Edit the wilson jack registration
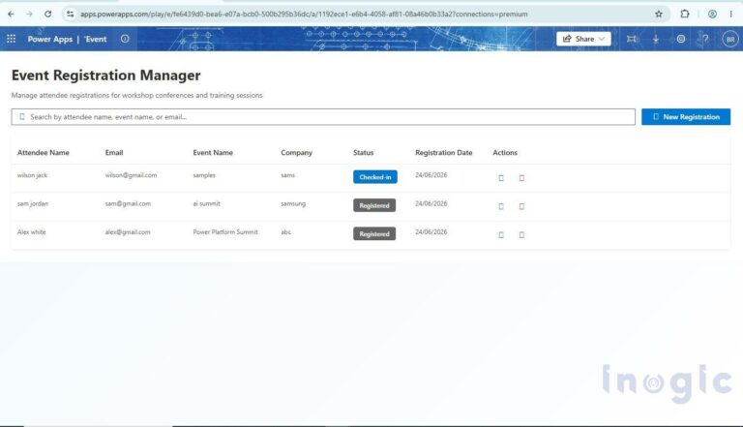 [501, 178]
